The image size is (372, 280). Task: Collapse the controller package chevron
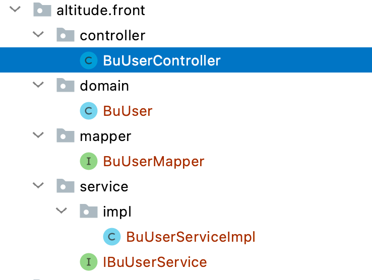(38, 35)
